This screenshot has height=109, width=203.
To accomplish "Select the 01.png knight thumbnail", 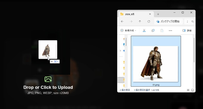I will [156, 61].
